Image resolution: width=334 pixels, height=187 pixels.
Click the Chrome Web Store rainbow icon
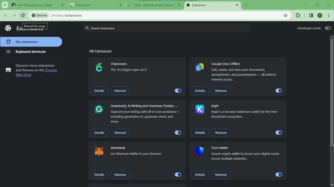click(x=8, y=70)
